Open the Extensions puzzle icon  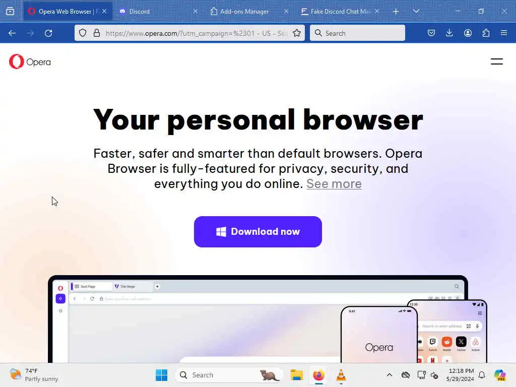486,33
